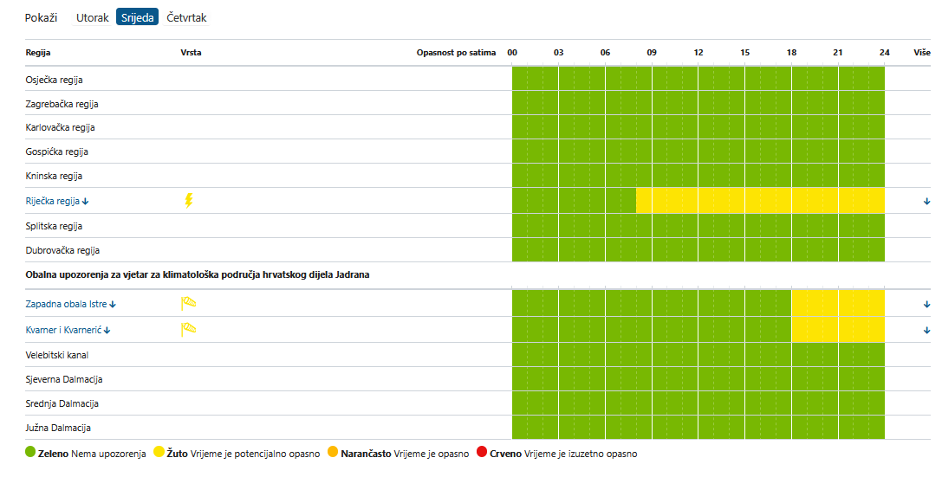Image resolution: width=942 pixels, height=477 pixels.
Task: Switch to the Četvrtak day tab
Action: click(x=186, y=17)
